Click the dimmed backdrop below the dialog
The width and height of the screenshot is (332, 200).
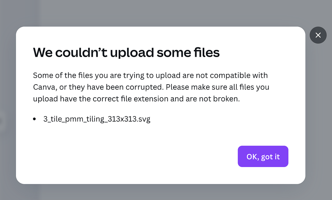point(162,193)
